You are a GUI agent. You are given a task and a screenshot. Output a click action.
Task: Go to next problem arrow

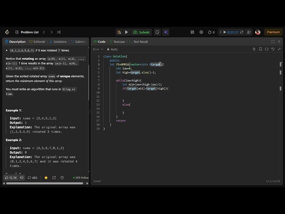click(52, 32)
